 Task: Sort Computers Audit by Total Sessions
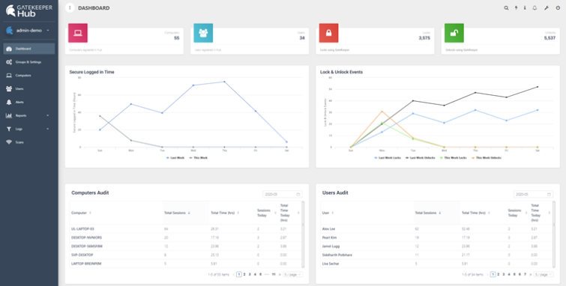(177, 213)
